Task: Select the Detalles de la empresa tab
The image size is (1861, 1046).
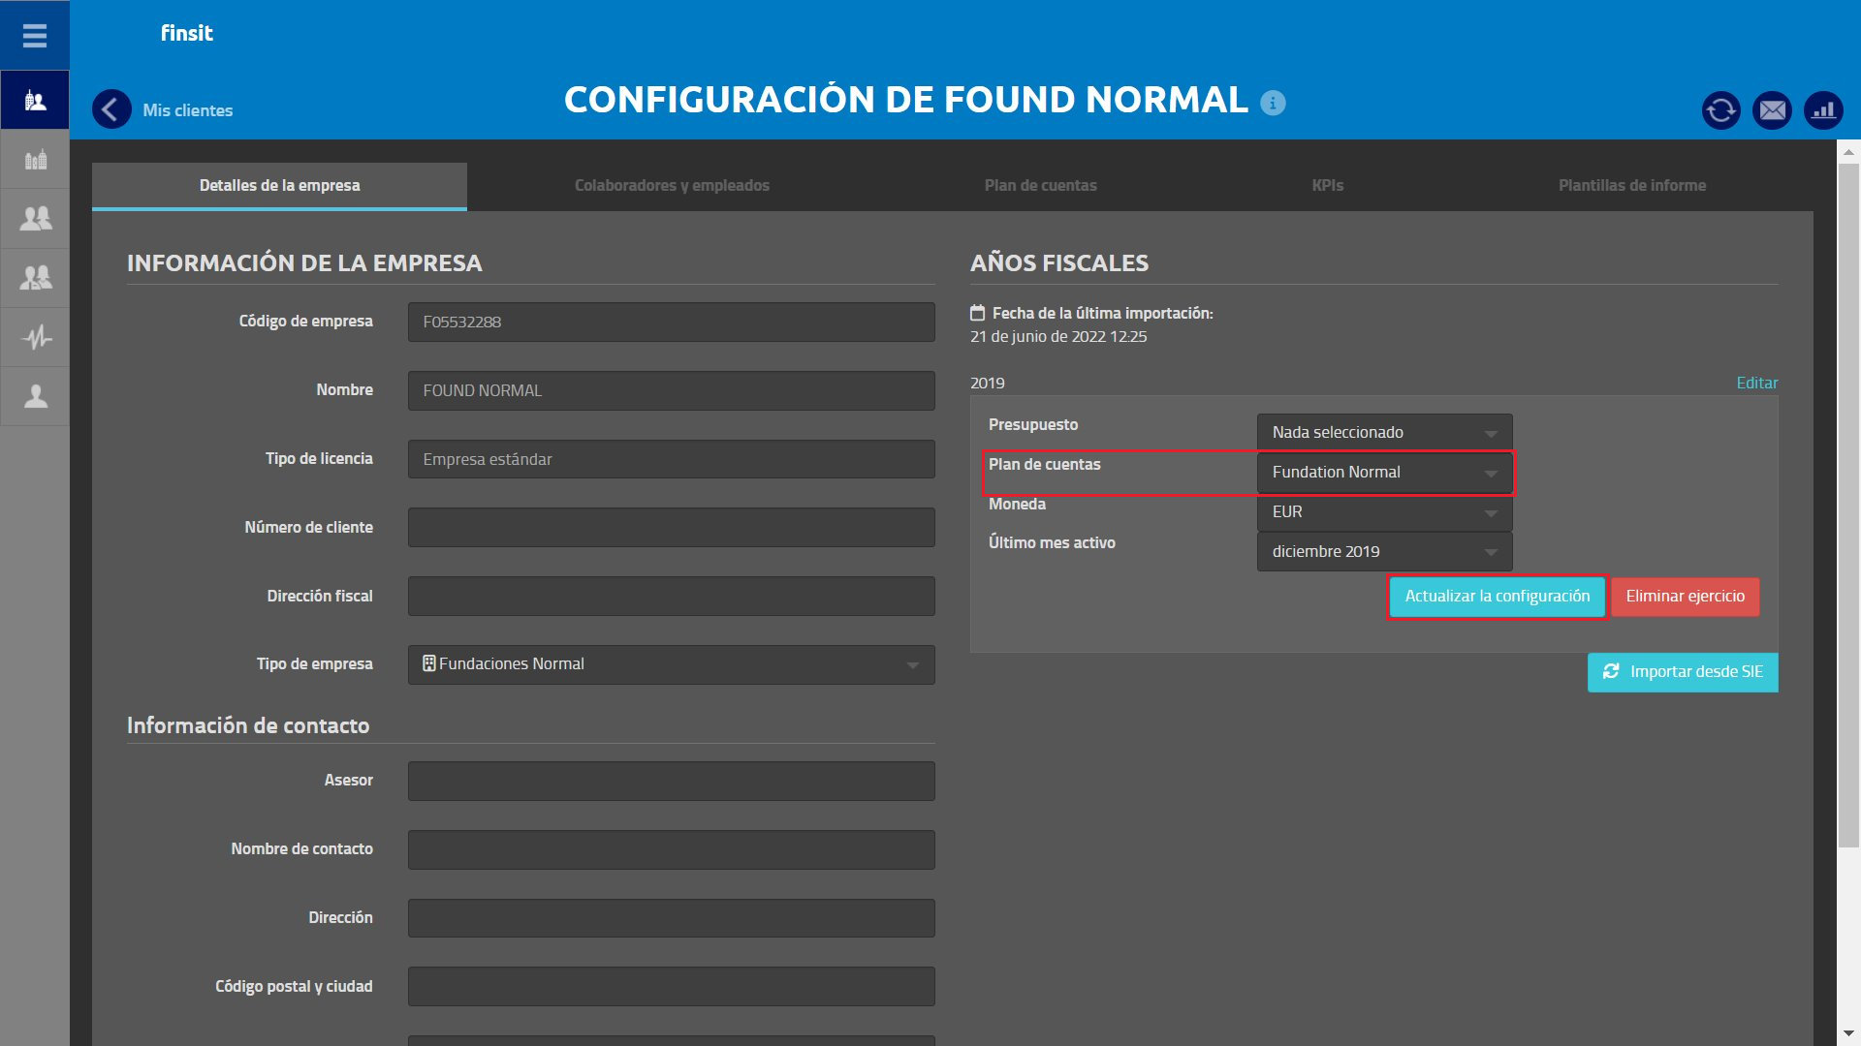Action: point(279,185)
